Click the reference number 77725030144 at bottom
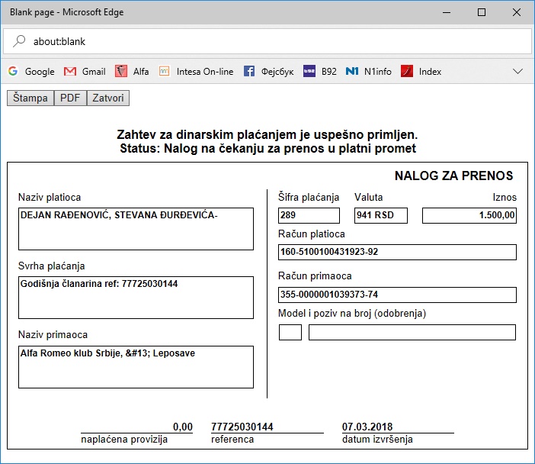535x464 pixels. coord(242,427)
